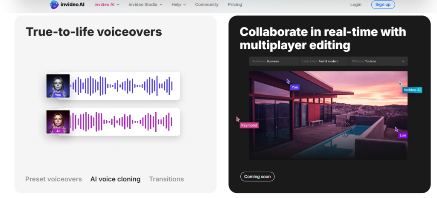Expand the invideo Studio menu
437x198 pixels.
145,4
